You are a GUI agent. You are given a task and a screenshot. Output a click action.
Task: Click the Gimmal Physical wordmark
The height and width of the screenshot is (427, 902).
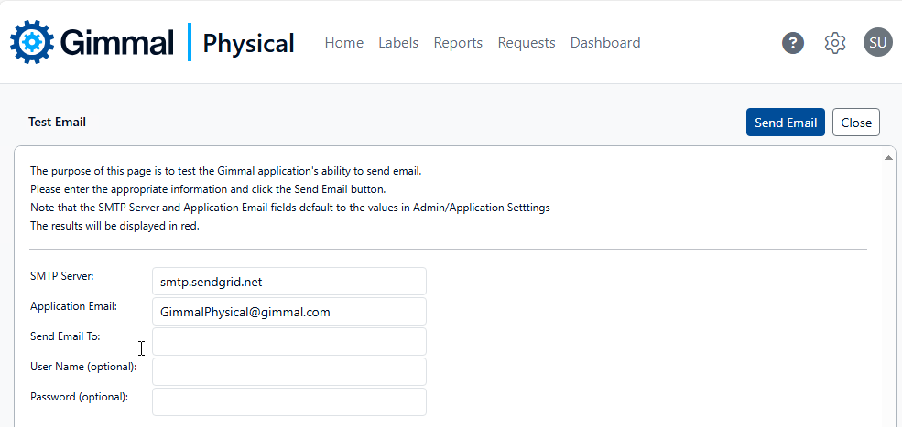[177, 43]
